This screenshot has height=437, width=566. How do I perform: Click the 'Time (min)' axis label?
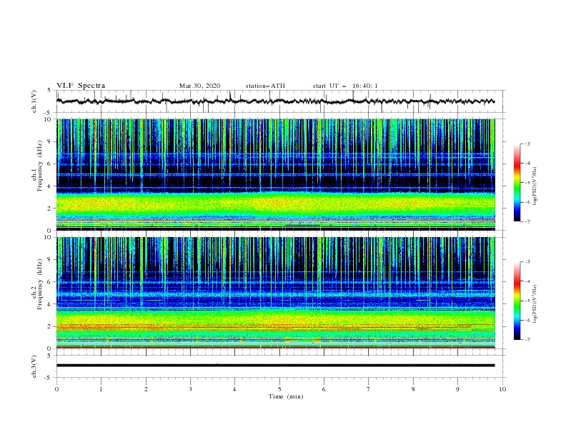(286, 396)
